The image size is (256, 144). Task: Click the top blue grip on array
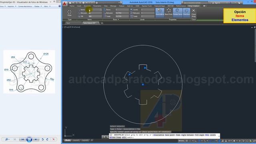click(x=145, y=68)
